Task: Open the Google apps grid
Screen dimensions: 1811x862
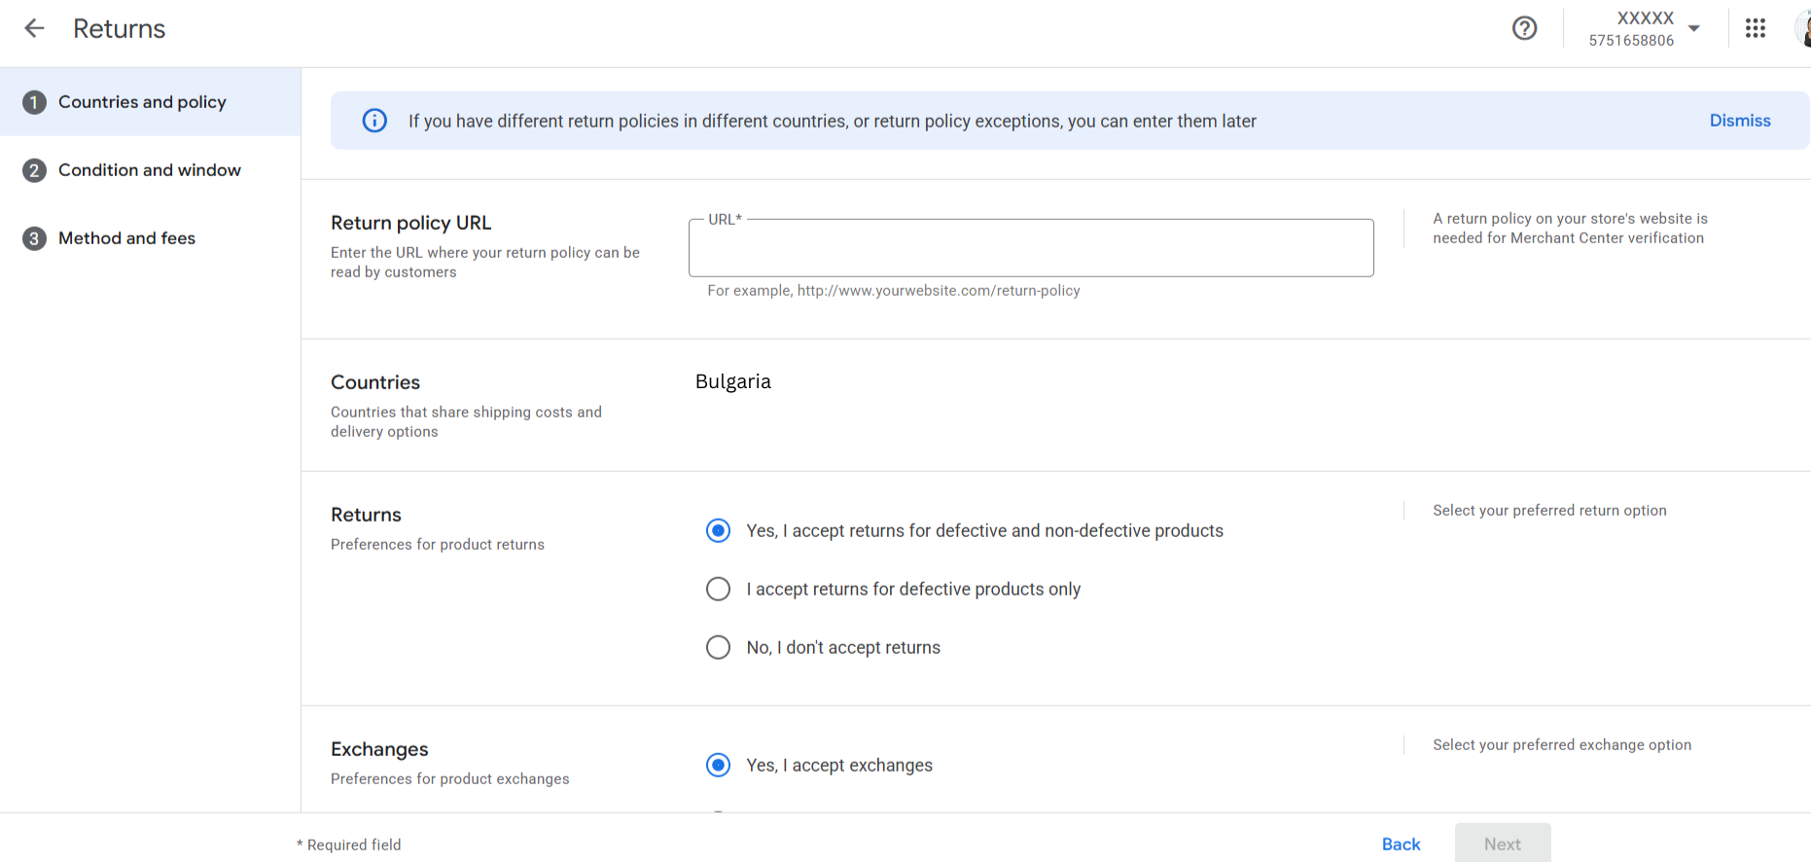Action: [x=1755, y=28]
